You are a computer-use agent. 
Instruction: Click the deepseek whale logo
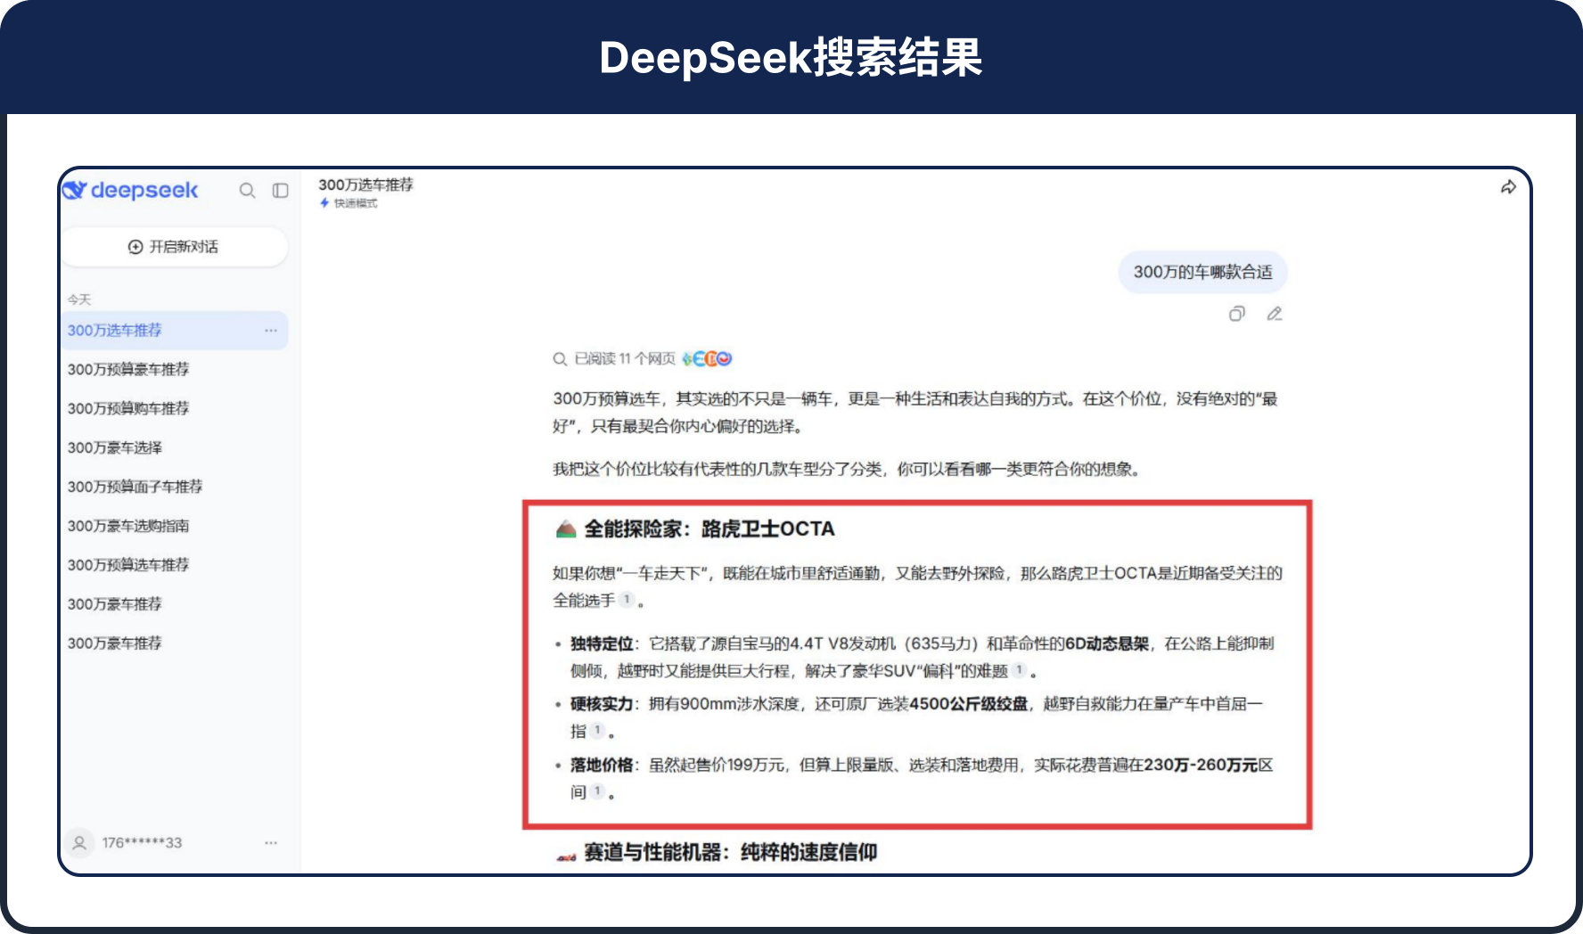pos(74,190)
